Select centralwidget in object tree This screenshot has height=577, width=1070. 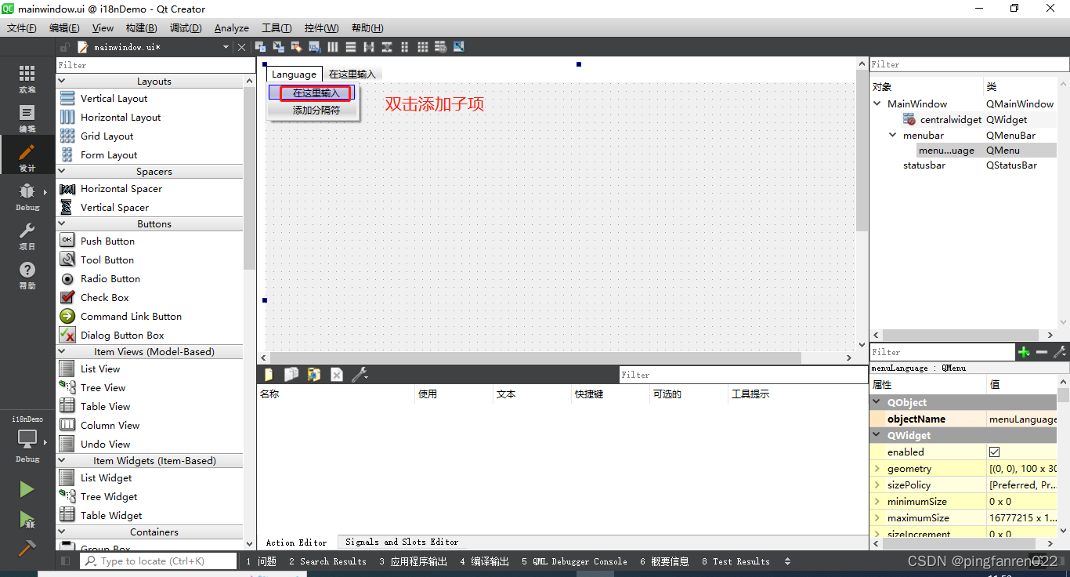(x=950, y=120)
